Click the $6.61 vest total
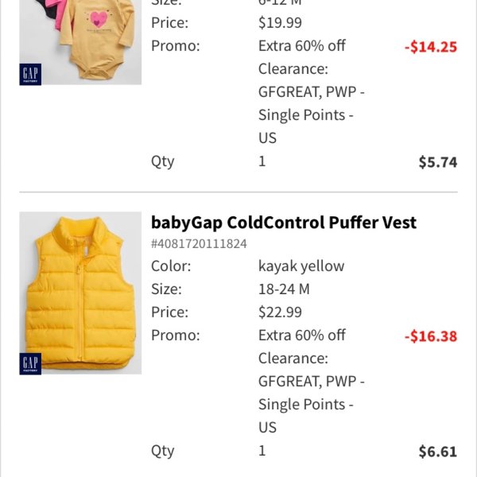Viewport: 477px width, 477px height. tap(438, 452)
